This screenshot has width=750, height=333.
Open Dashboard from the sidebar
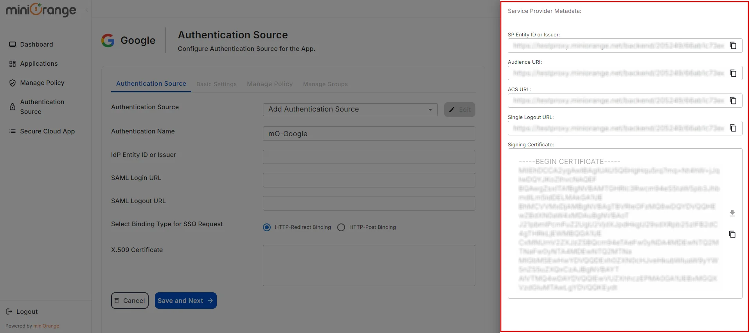(x=36, y=45)
